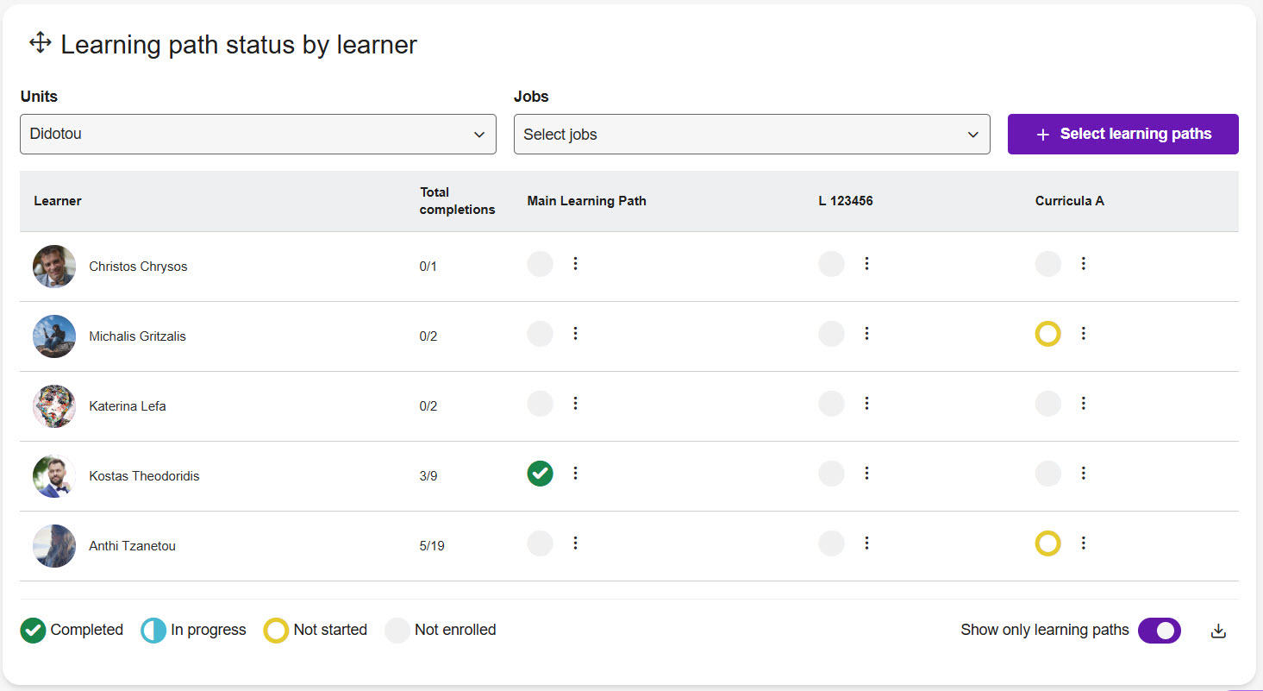Image resolution: width=1263 pixels, height=691 pixels.
Task: Click the name Christos Chrysos
Action: (x=138, y=267)
